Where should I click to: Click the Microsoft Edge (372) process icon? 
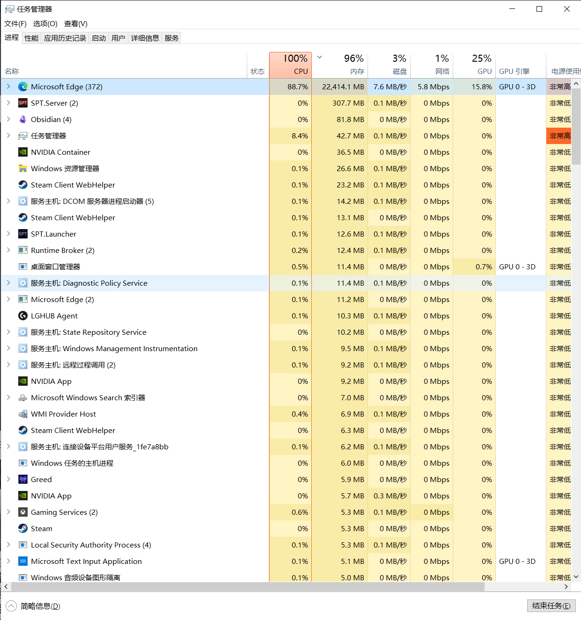pyautogui.click(x=23, y=87)
